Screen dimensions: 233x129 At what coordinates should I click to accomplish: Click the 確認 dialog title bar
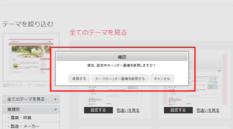coord(122,57)
